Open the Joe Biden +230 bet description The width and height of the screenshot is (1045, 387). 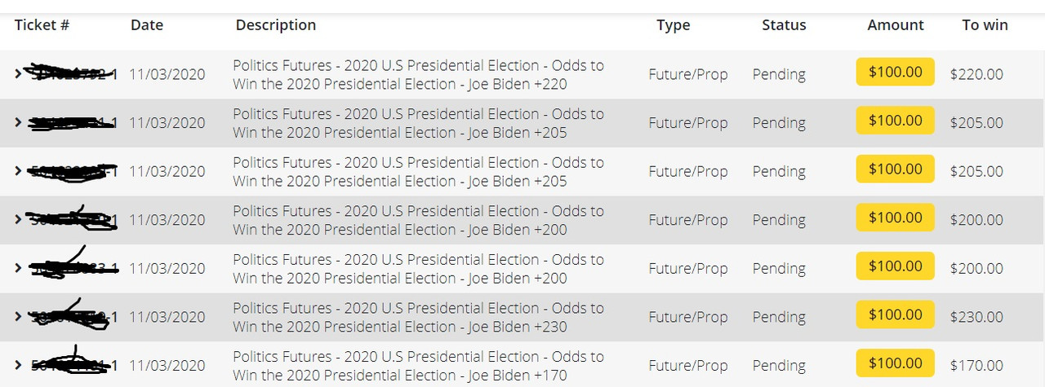click(x=418, y=317)
